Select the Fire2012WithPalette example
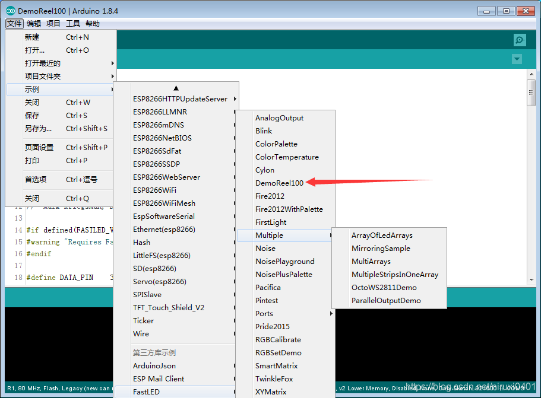 [286, 209]
